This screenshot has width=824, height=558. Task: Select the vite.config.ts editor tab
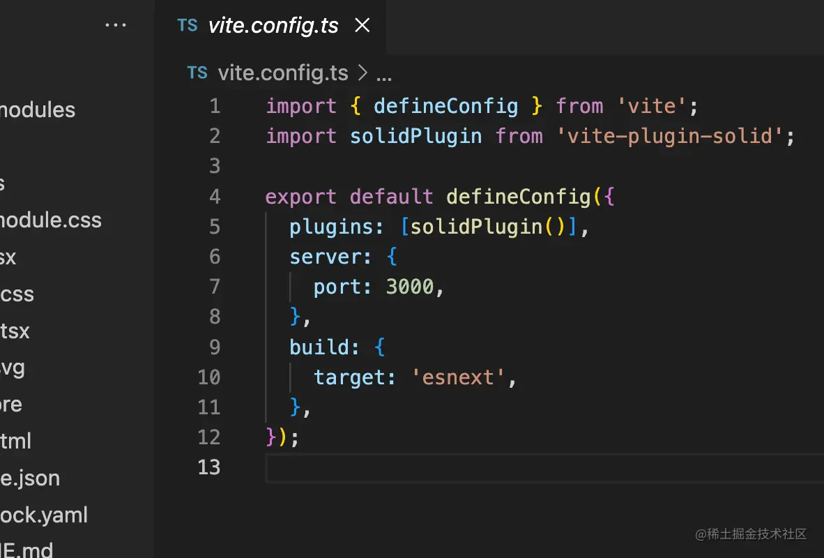(x=270, y=27)
